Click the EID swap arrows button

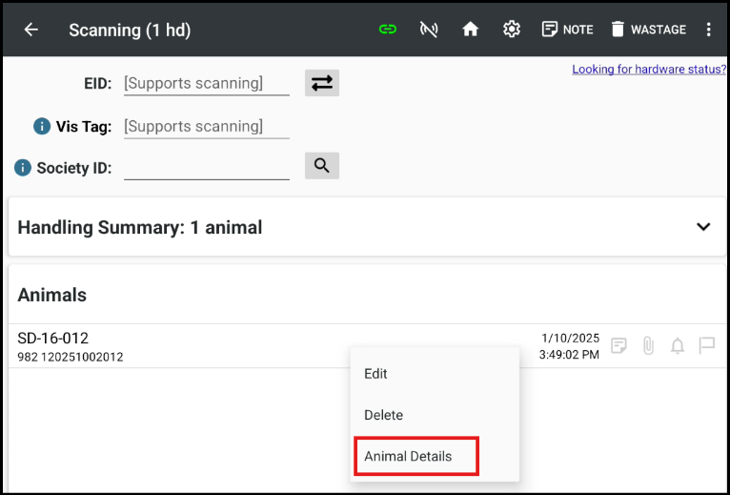(x=322, y=83)
